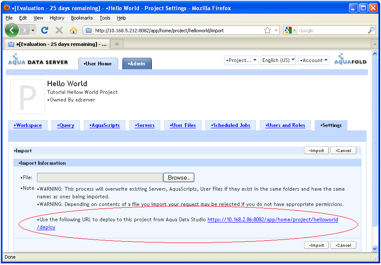
Task: Click the "Hello World" project title
Action: point(67,84)
